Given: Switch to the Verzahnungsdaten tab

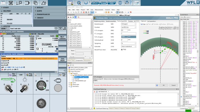Looking at the screenshot, I should [111, 21].
